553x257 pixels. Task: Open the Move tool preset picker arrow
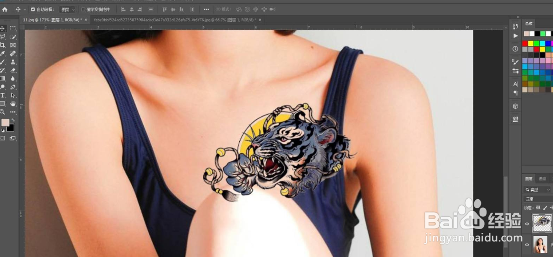[x=25, y=9]
